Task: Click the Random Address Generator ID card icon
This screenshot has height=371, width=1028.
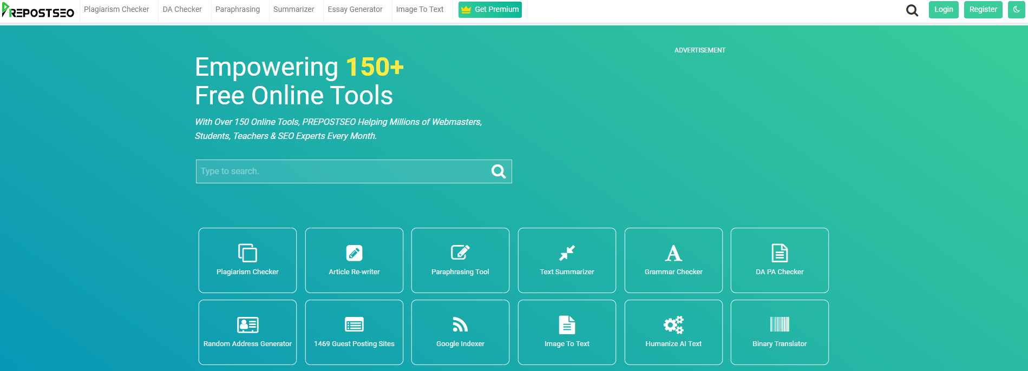Action: tap(247, 325)
